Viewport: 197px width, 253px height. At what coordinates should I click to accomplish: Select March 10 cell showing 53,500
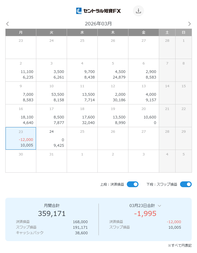click(51, 93)
